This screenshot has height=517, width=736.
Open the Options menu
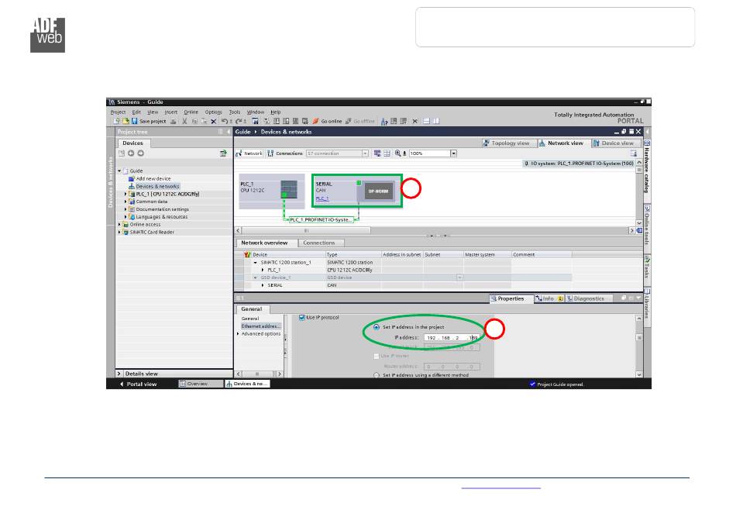tap(213, 112)
